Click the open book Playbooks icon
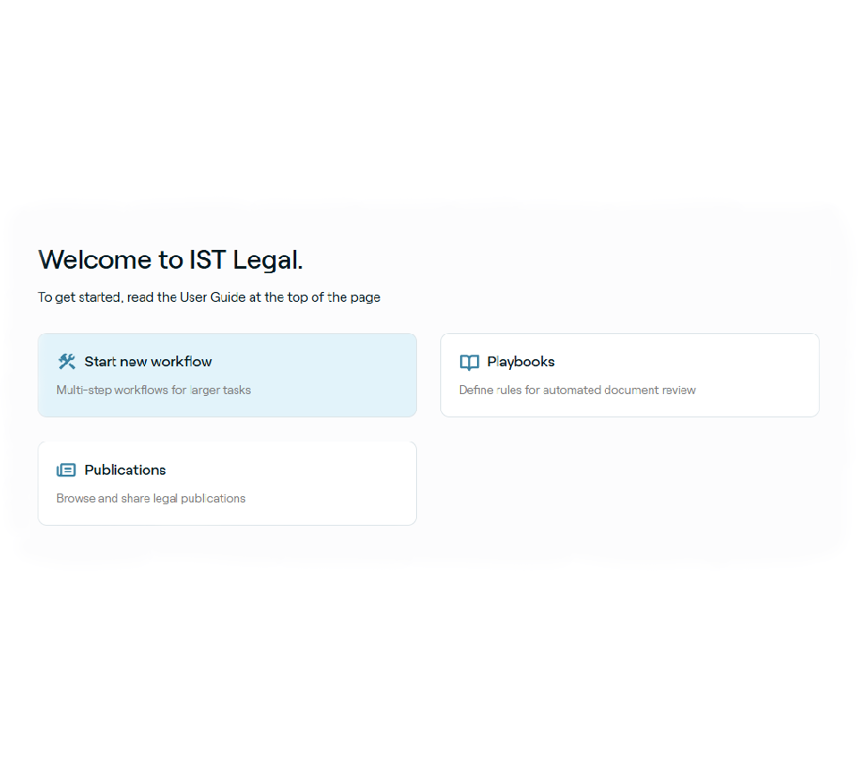 coord(469,363)
